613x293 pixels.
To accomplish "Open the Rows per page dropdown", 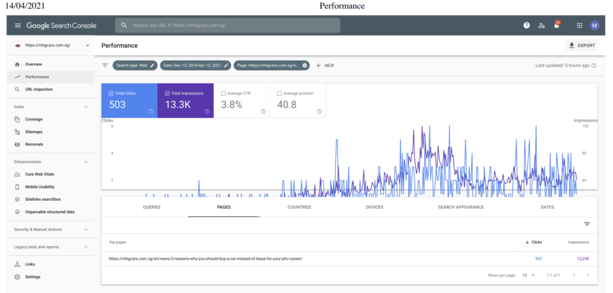I will [529, 275].
